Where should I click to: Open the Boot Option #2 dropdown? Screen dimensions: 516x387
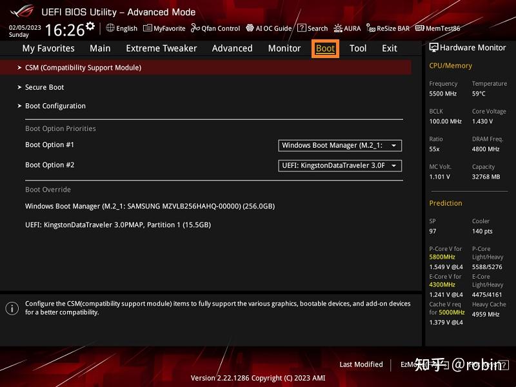[339, 166]
